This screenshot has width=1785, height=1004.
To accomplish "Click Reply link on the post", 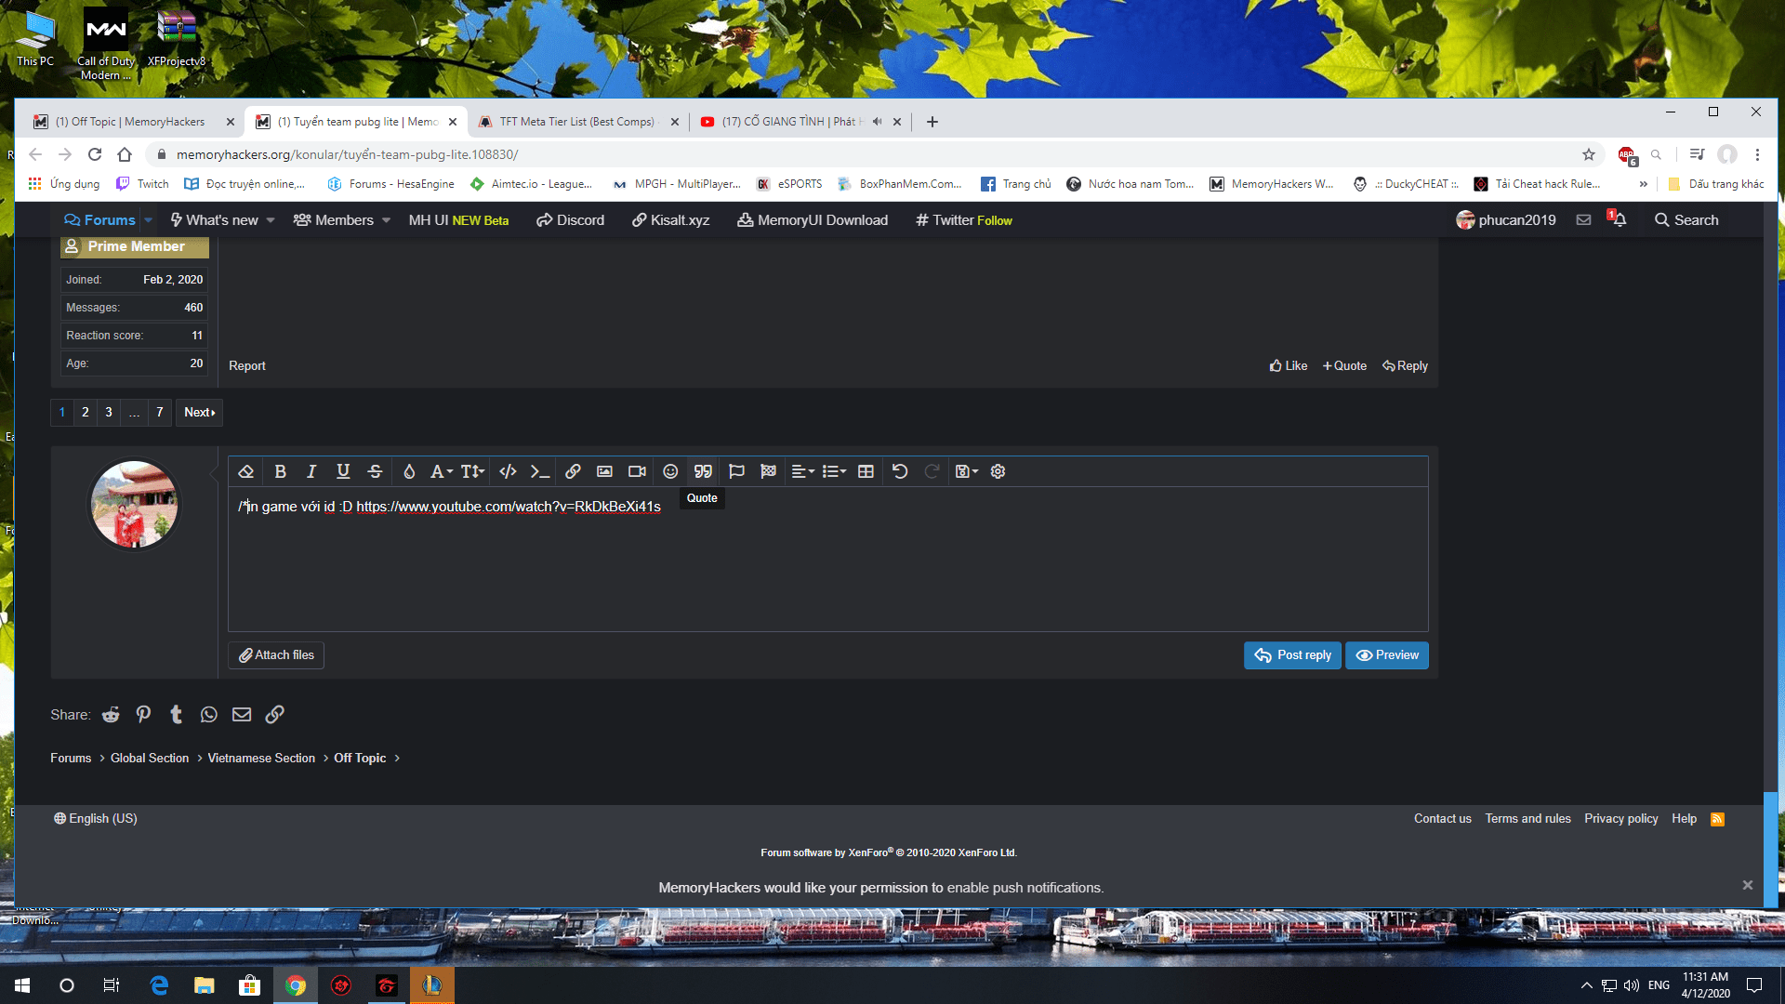I will (1405, 366).
